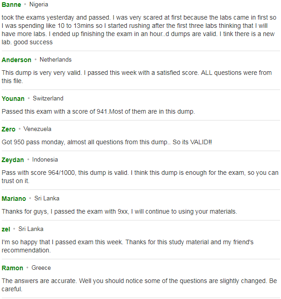Screen dimensions: 281x299
Task: Select the Switzerland location text
Action: pos(48,99)
